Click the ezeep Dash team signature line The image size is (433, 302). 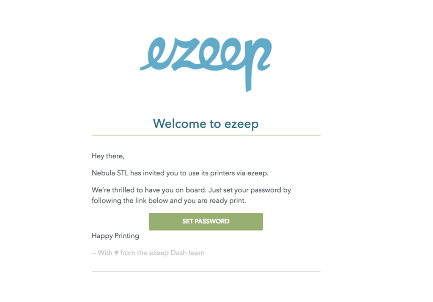[148, 253]
